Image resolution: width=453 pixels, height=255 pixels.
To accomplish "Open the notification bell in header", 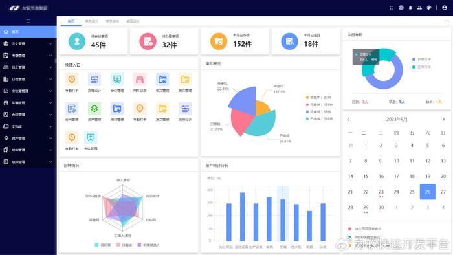I will pyautogui.click(x=410, y=8).
